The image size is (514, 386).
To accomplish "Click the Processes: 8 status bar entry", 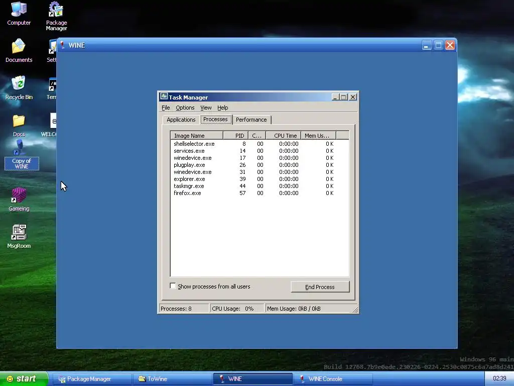I will 184,309.
